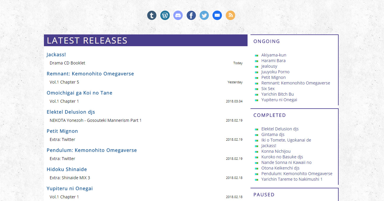The image size is (384, 201).
Task: Select Gintama djs in Completed list
Action: [273, 134]
